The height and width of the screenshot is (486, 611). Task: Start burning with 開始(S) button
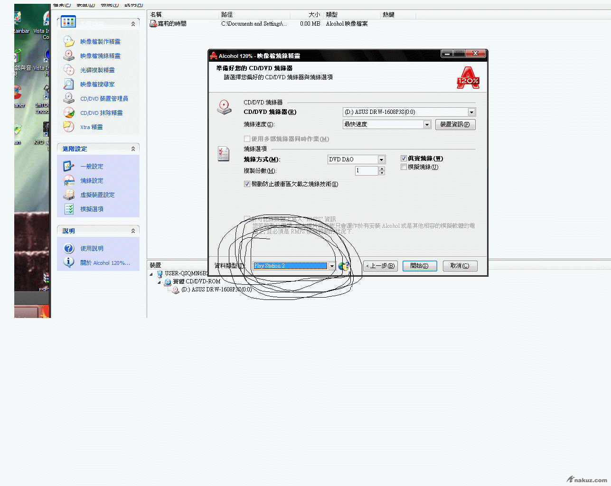420,266
